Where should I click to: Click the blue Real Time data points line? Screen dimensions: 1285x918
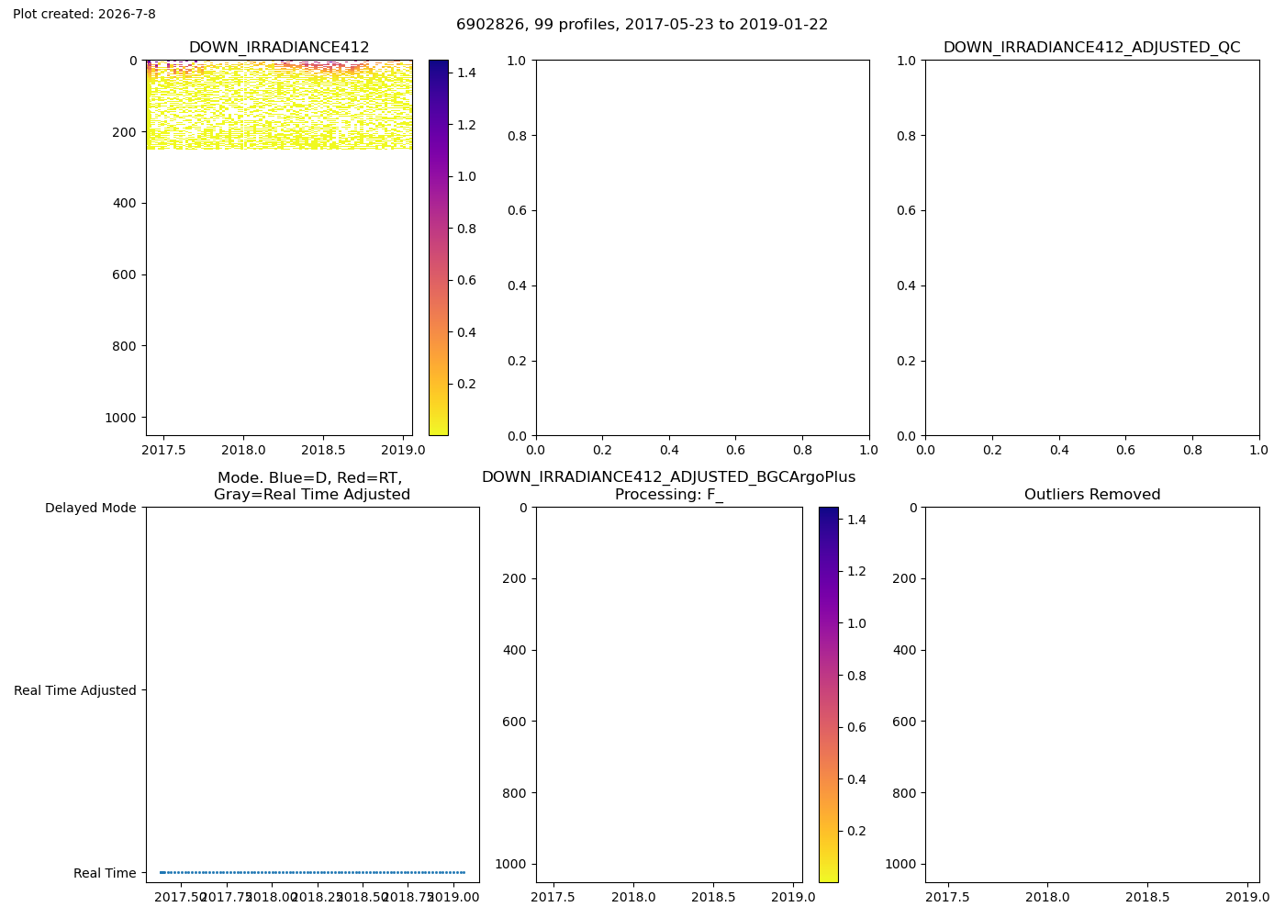point(312,872)
